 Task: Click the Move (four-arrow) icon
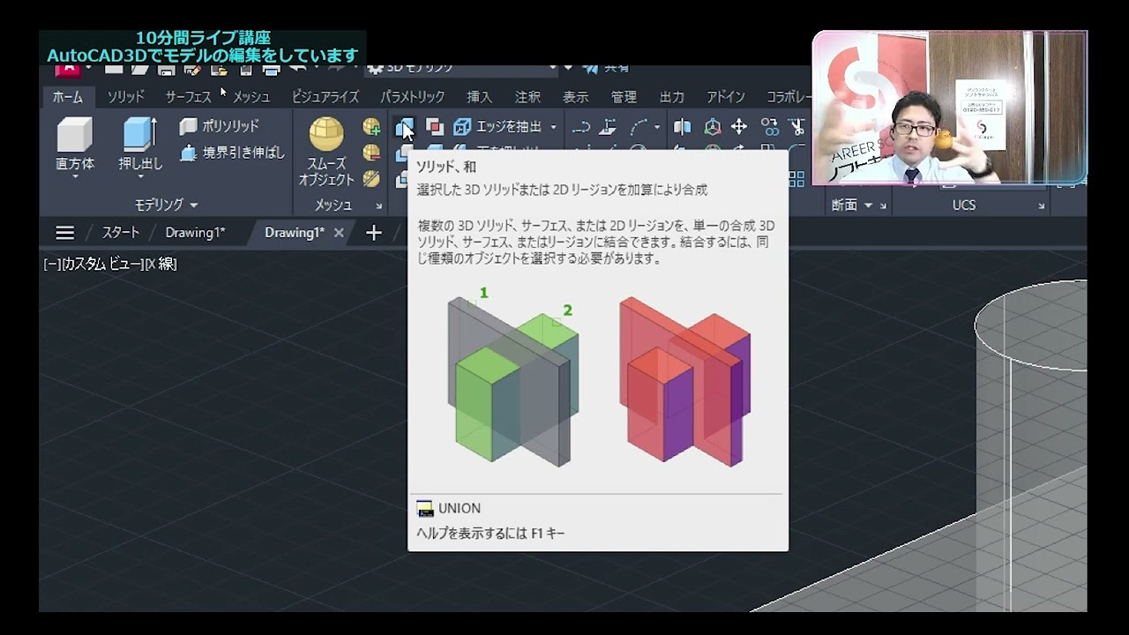point(739,127)
